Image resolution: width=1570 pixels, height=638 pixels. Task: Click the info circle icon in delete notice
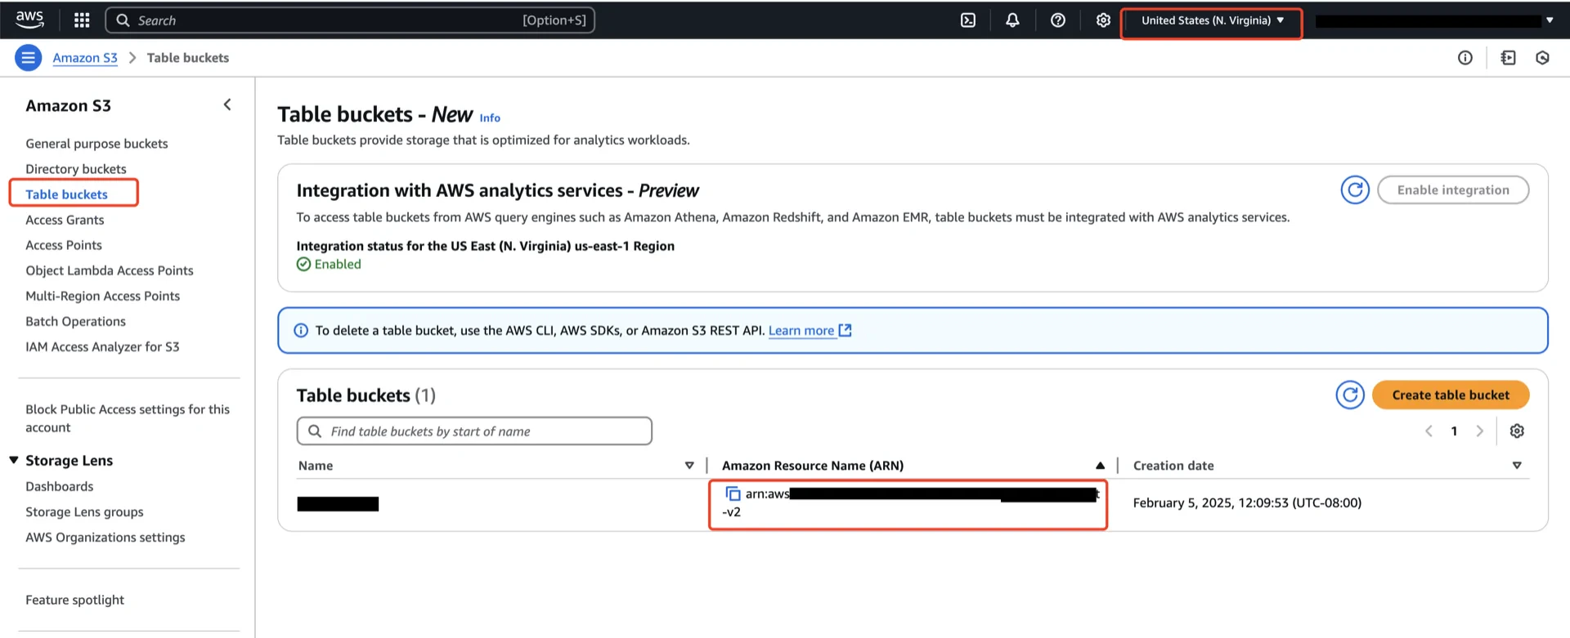[x=301, y=331]
